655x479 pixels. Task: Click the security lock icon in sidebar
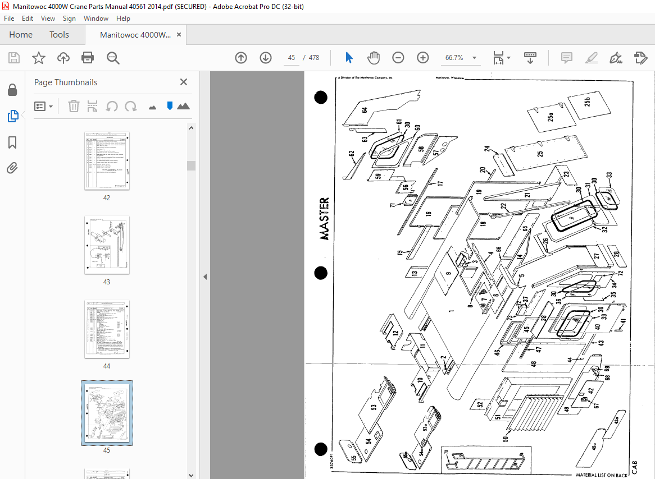[x=12, y=90]
